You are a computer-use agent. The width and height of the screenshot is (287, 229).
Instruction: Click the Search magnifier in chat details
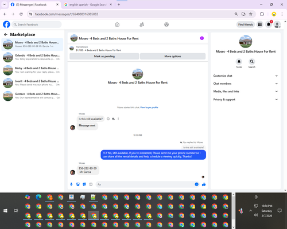252,61
